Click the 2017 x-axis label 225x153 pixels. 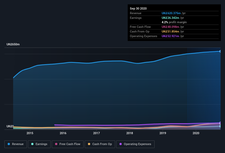(96, 133)
